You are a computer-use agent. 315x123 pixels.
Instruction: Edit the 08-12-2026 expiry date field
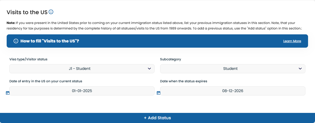point(233,91)
